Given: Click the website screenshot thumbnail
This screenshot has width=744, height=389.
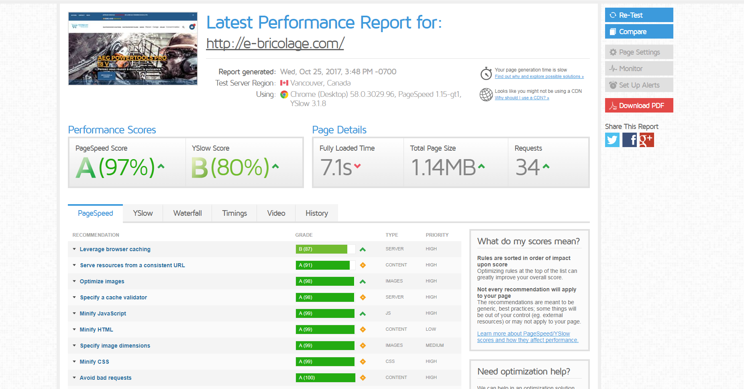Looking at the screenshot, I should tap(133, 49).
